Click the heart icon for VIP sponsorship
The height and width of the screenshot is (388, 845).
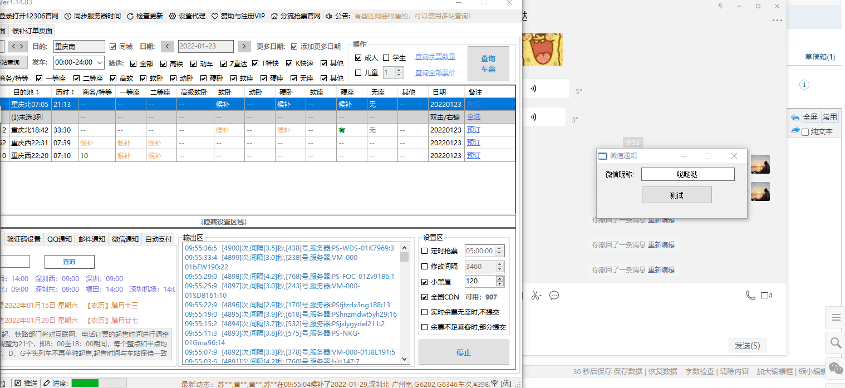pyautogui.click(x=215, y=16)
